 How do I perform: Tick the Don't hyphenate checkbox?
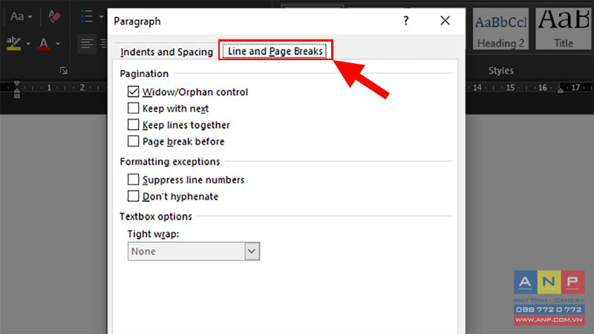[x=133, y=196]
